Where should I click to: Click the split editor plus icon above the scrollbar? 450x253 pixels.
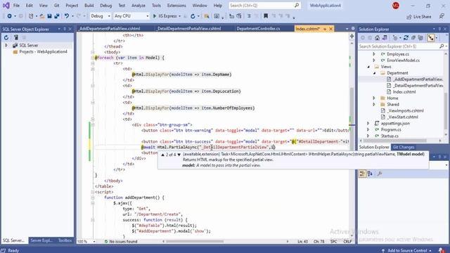(352, 36)
